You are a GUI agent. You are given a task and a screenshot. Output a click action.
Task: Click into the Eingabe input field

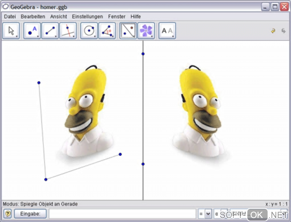122,214
